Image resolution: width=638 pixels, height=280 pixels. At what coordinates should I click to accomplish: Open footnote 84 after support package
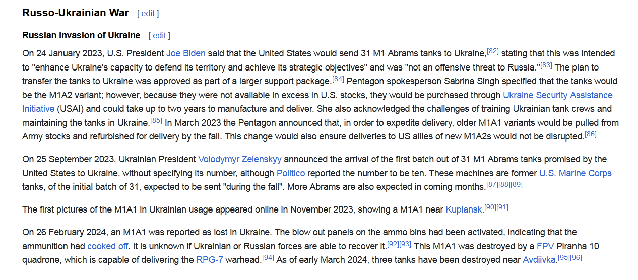338,79
